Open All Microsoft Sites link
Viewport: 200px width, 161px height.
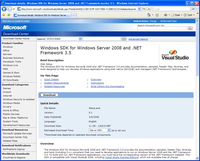(168, 21)
